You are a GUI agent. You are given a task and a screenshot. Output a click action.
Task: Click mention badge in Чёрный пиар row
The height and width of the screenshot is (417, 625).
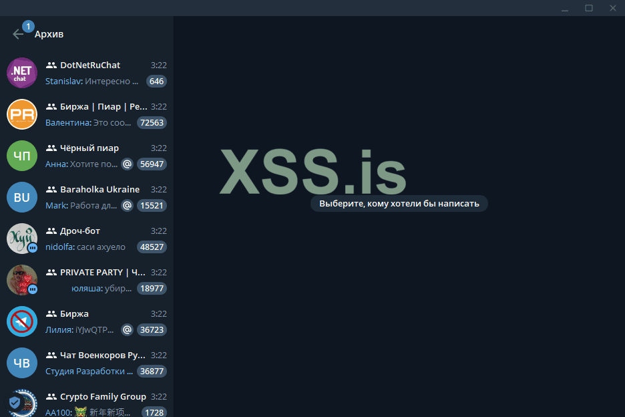tap(127, 164)
